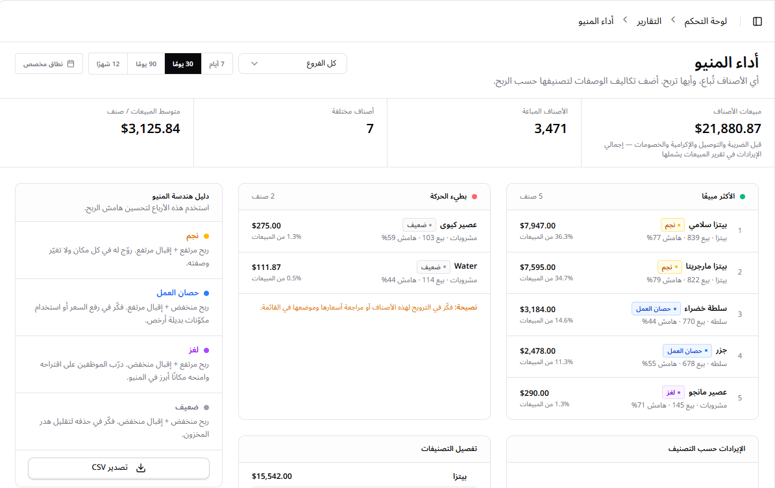Click the لغز badge on عصير مانجو
Screen dimensions: 775x488
coord(673,392)
